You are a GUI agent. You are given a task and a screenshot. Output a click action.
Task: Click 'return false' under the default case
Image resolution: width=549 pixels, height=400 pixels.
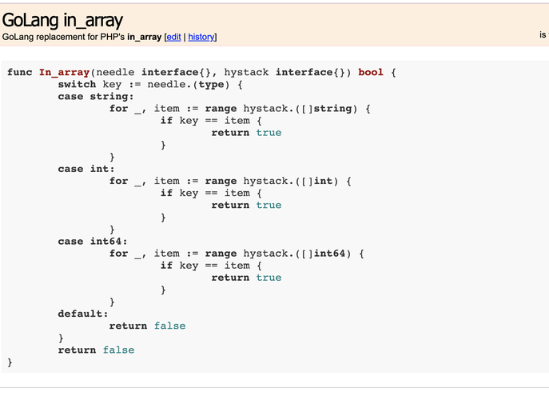[147, 326]
